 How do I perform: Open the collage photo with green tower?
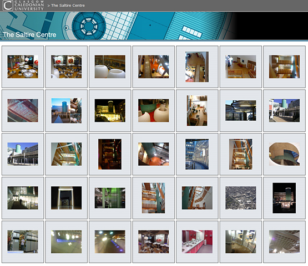click(x=67, y=111)
